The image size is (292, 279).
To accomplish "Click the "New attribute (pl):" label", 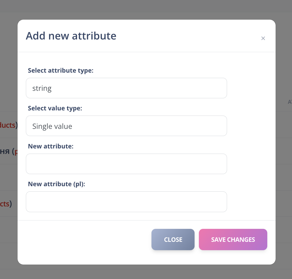I will [57, 184].
